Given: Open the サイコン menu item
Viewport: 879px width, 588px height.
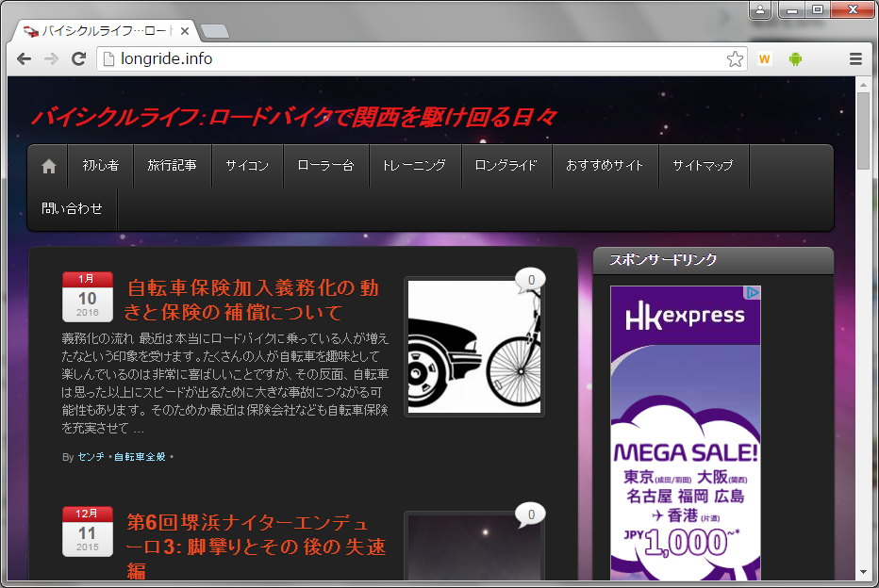Looking at the screenshot, I should click(x=247, y=166).
